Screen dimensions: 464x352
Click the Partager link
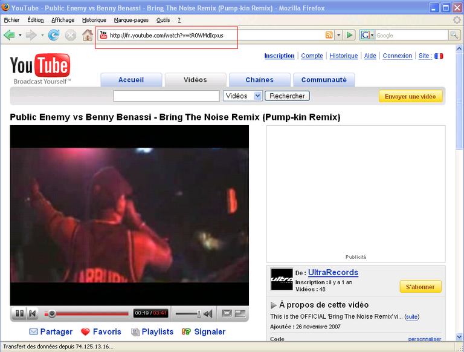56,331
